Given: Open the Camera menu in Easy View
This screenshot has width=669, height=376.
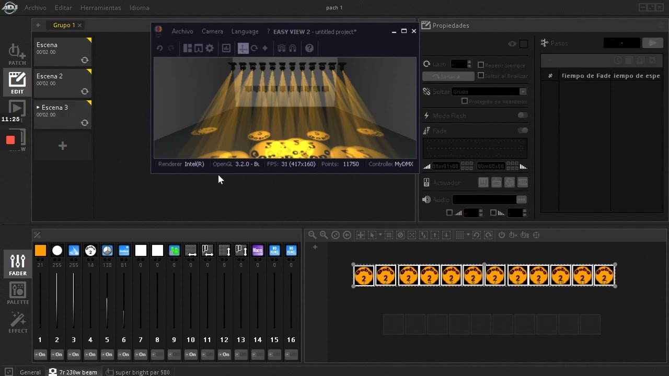Looking at the screenshot, I should click(212, 31).
